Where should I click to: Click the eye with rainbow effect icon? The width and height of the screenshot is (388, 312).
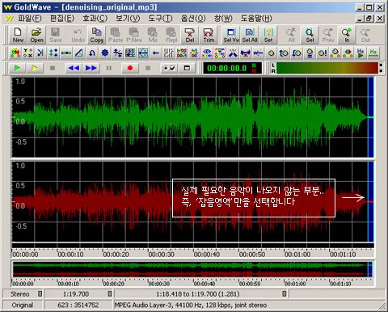tap(207, 53)
